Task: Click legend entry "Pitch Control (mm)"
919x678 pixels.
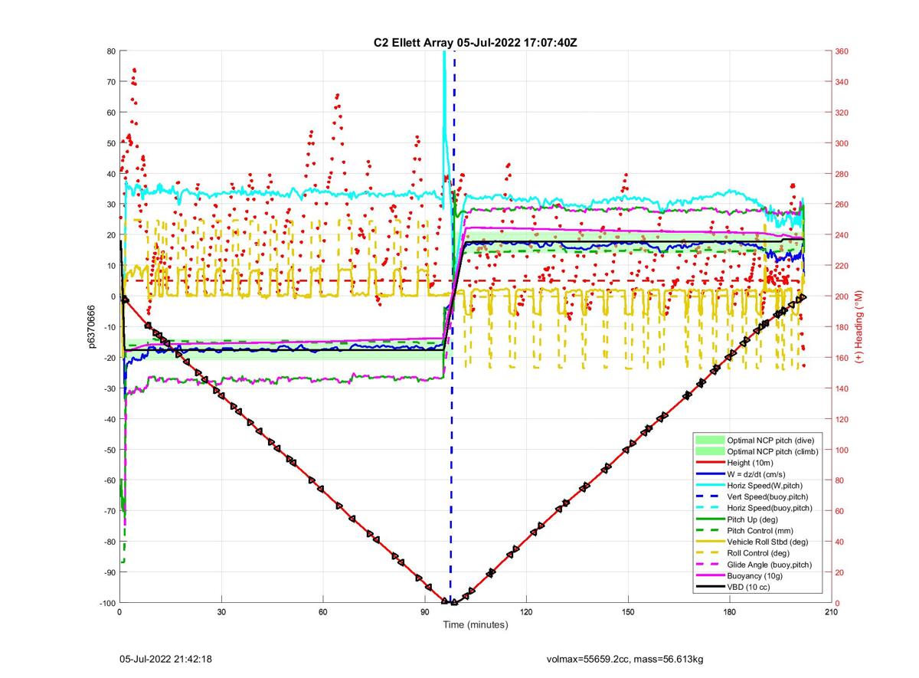Action: tap(761, 531)
